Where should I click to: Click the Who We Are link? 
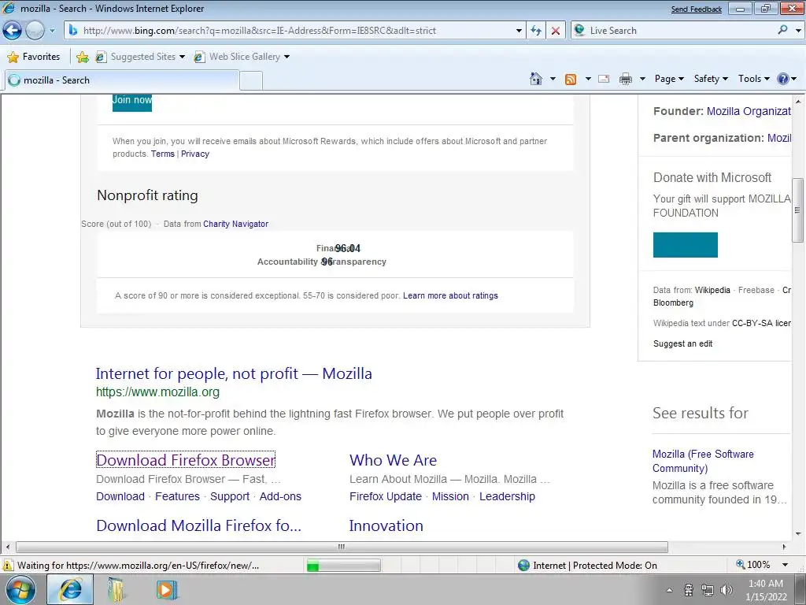394,460
